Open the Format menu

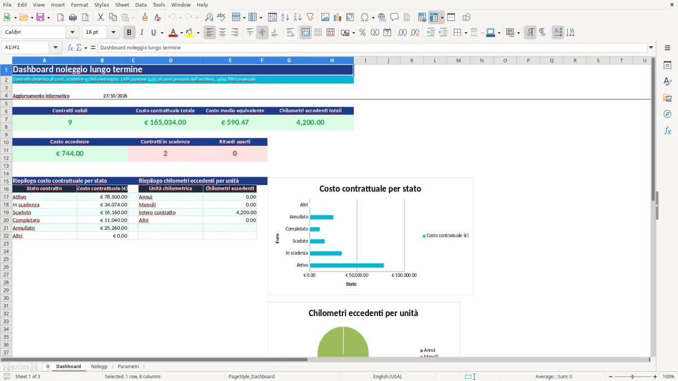[80, 5]
